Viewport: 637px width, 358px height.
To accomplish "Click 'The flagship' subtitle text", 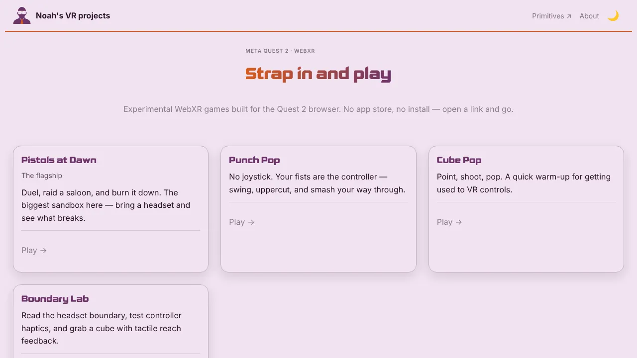I will (42, 176).
